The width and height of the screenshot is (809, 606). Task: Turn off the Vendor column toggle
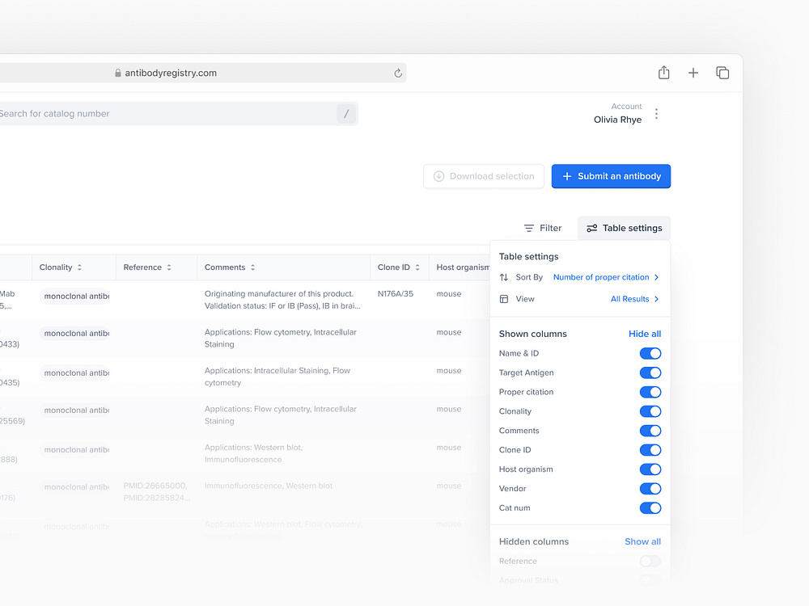click(650, 488)
